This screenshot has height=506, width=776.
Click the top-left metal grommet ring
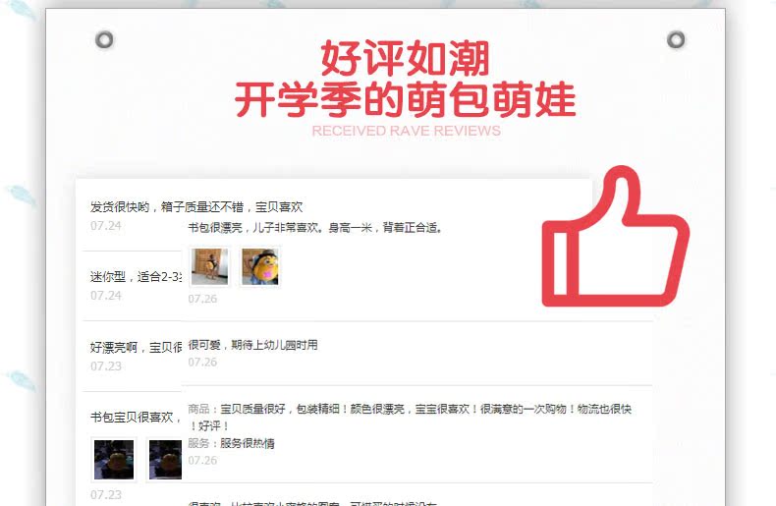coord(104,39)
